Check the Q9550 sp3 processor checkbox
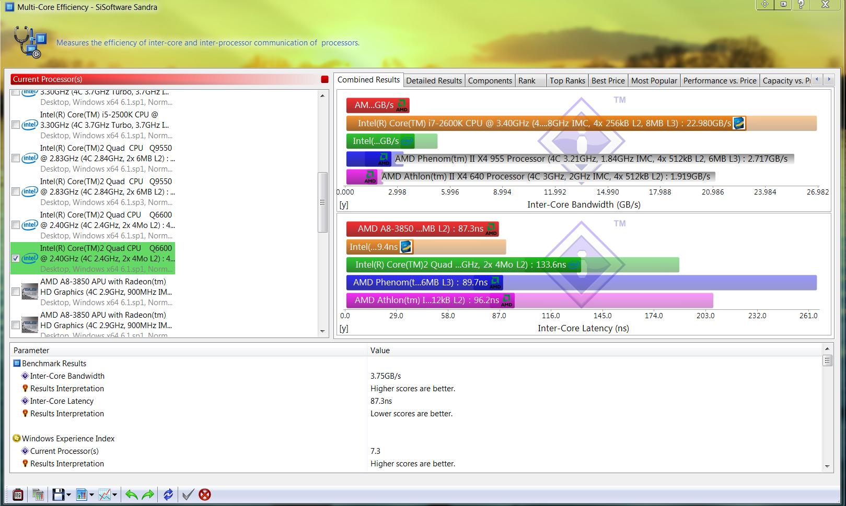Viewport: 846px width, 506px height. [x=16, y=191]
